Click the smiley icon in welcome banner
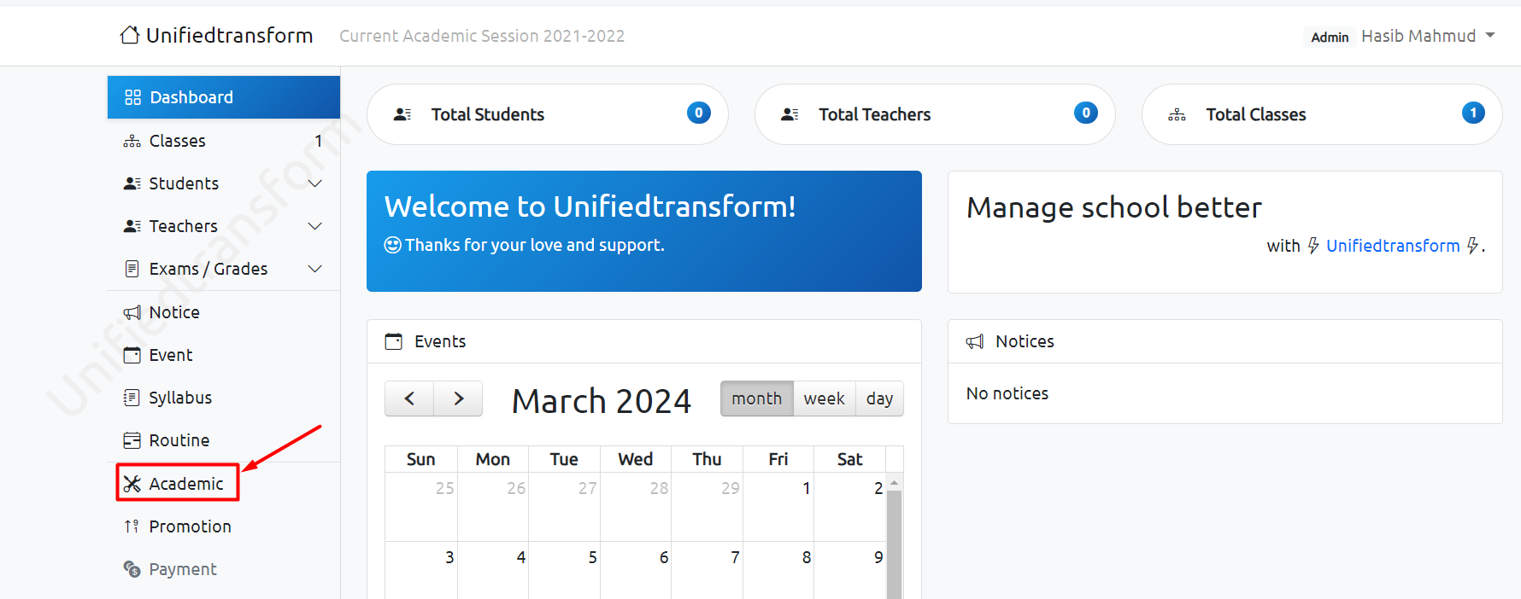This screenshot has width=1521, height=599. [392, 245]
